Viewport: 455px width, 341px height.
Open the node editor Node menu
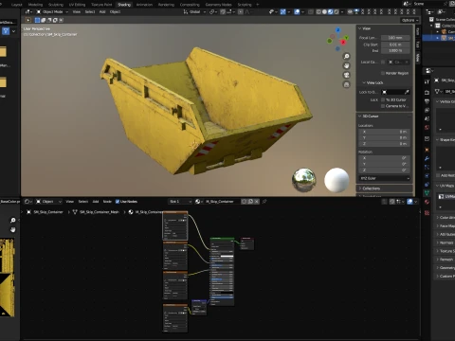coord(107,202)
